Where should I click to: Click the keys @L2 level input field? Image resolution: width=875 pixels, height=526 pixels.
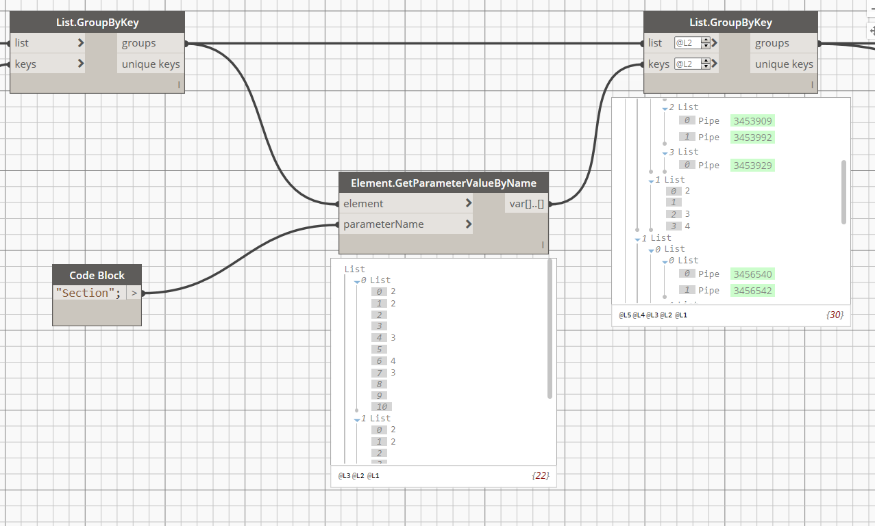coord(688,64)
